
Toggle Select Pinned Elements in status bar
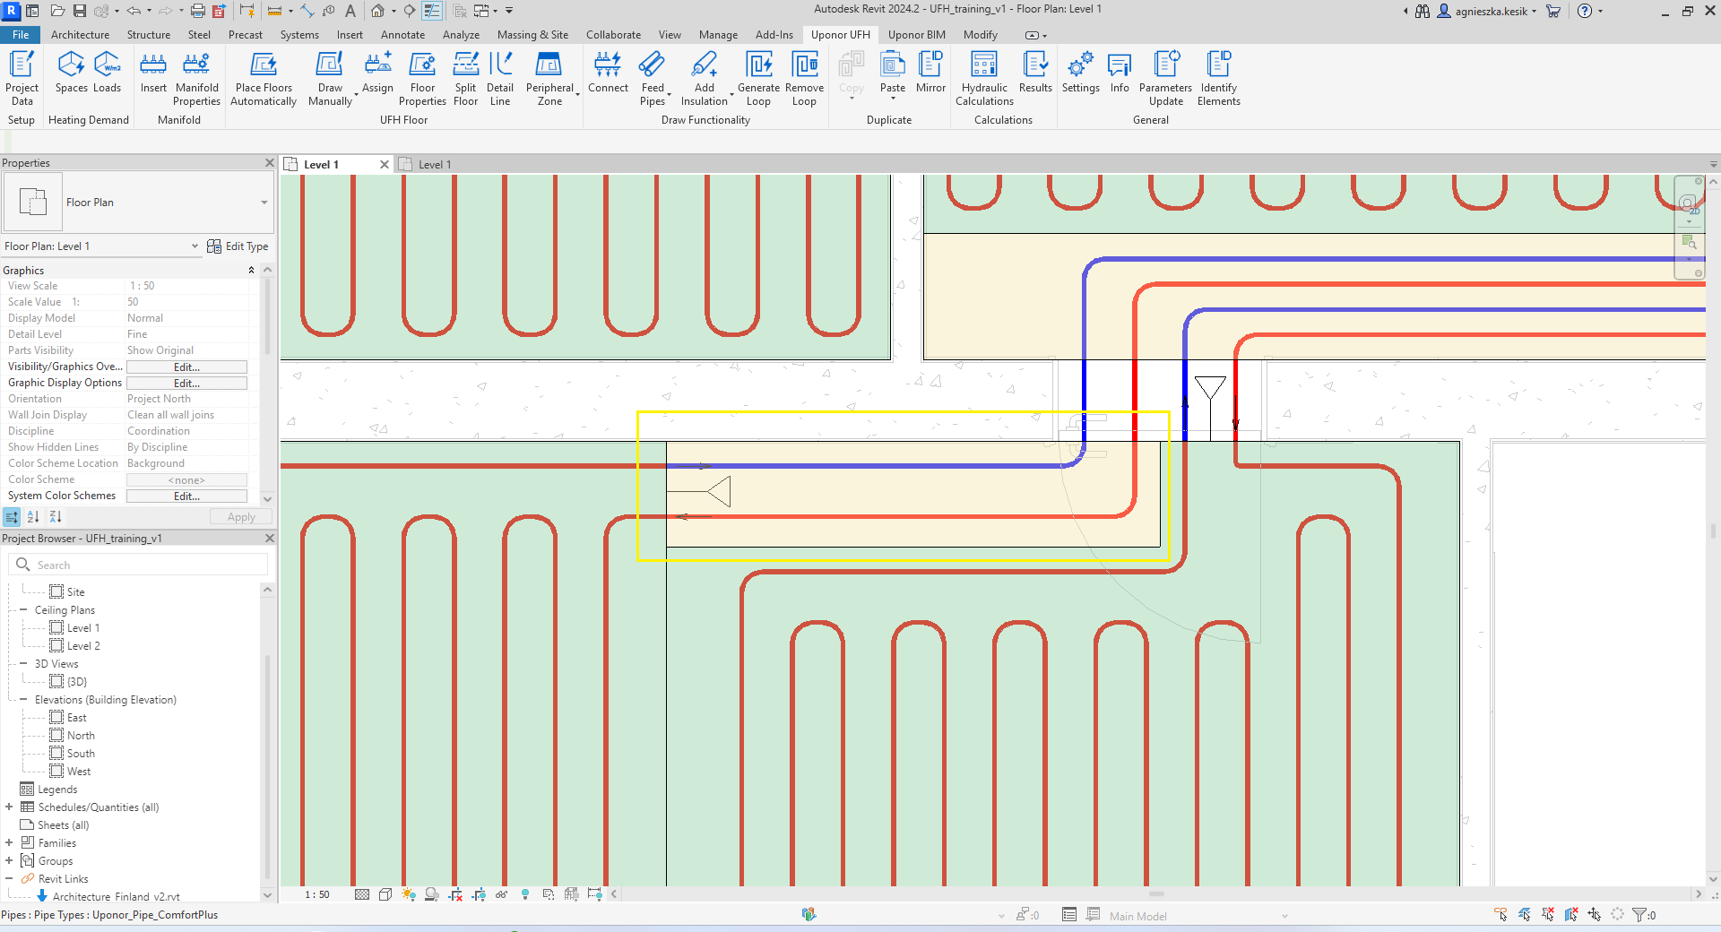pos(1548,915)
